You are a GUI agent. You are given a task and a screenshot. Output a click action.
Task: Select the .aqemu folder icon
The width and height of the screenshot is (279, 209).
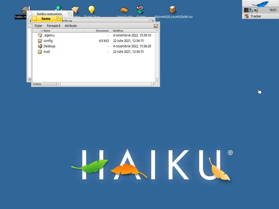[40, 35]
